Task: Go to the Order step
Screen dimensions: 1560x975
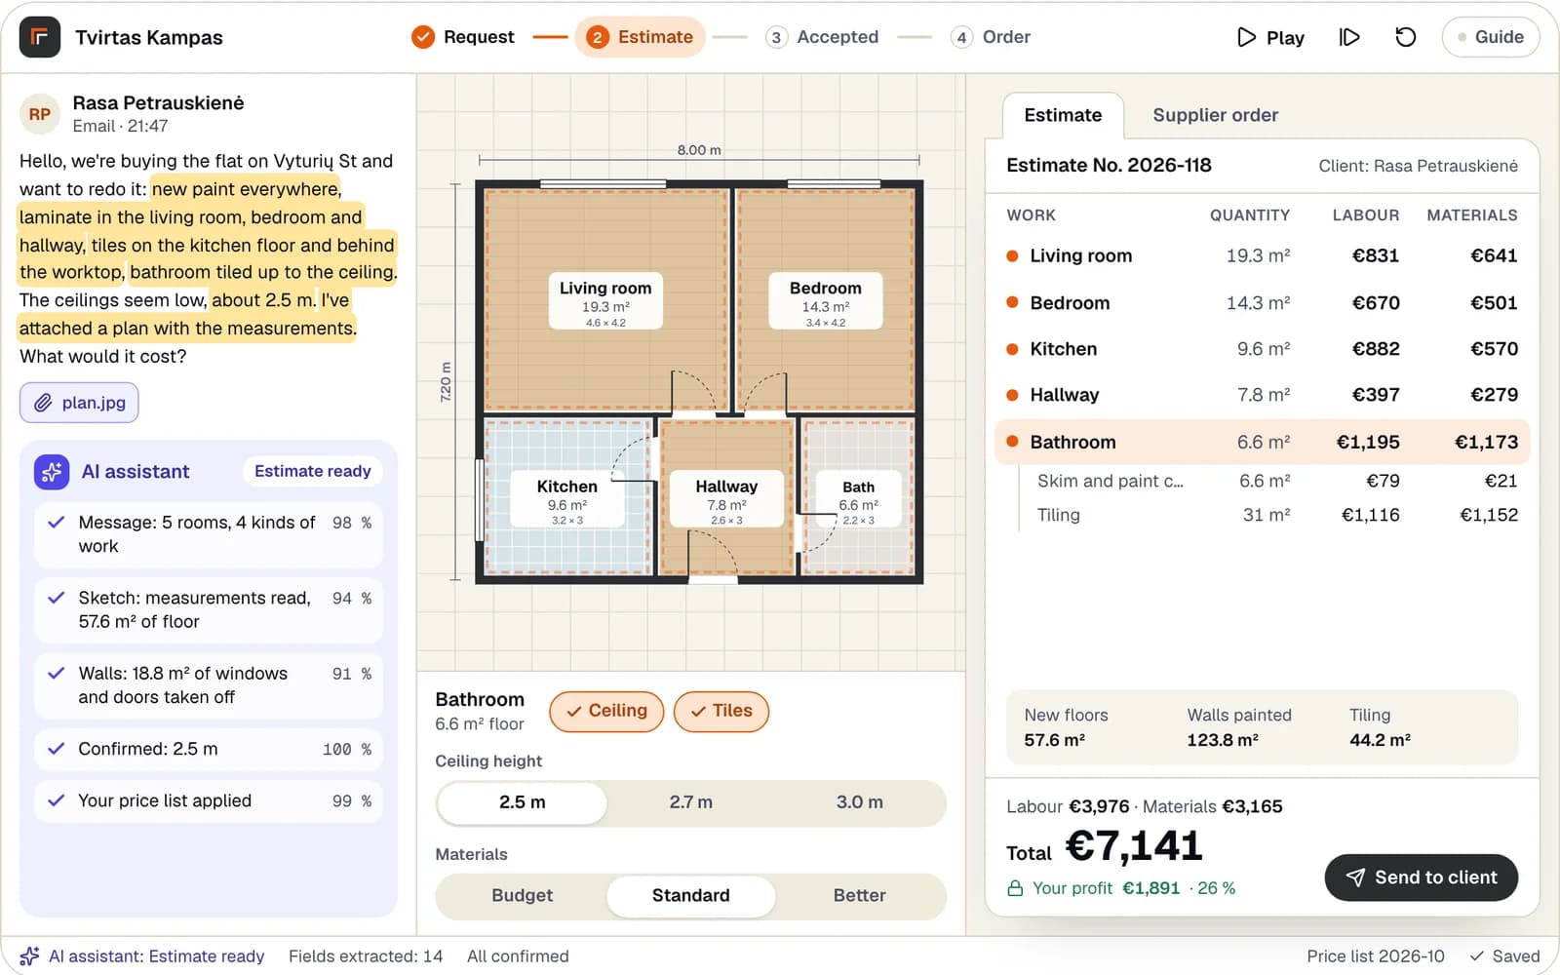Action: [991, 37]
